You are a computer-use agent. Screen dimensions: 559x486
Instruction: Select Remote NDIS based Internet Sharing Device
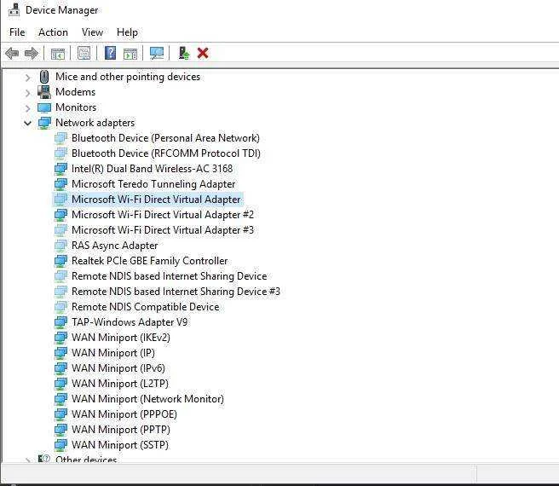pyautogui.click(x=169, y=276)
